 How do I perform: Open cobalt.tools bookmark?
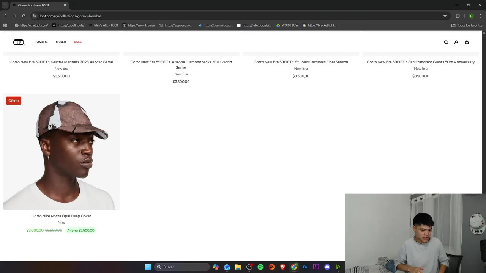[68, 25]
